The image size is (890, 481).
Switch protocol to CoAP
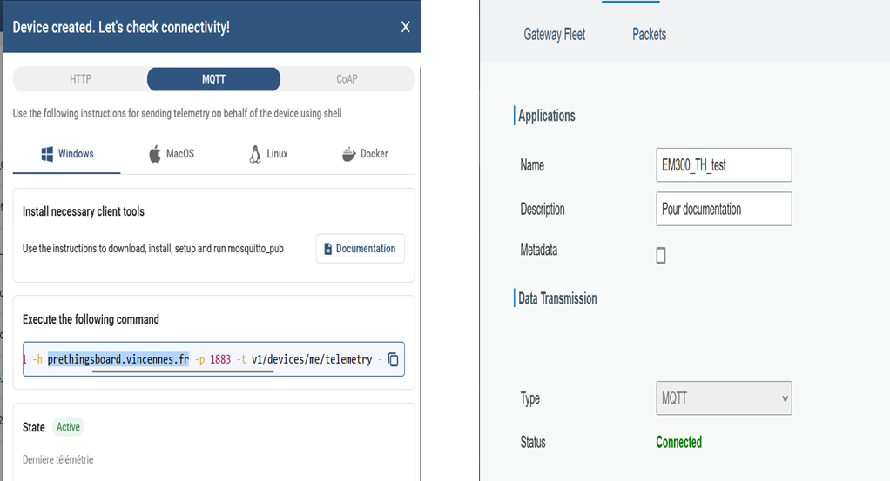347,79
